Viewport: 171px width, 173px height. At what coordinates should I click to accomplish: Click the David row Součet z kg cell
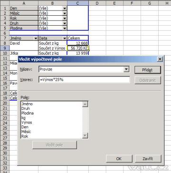click(x=53, y=43)
